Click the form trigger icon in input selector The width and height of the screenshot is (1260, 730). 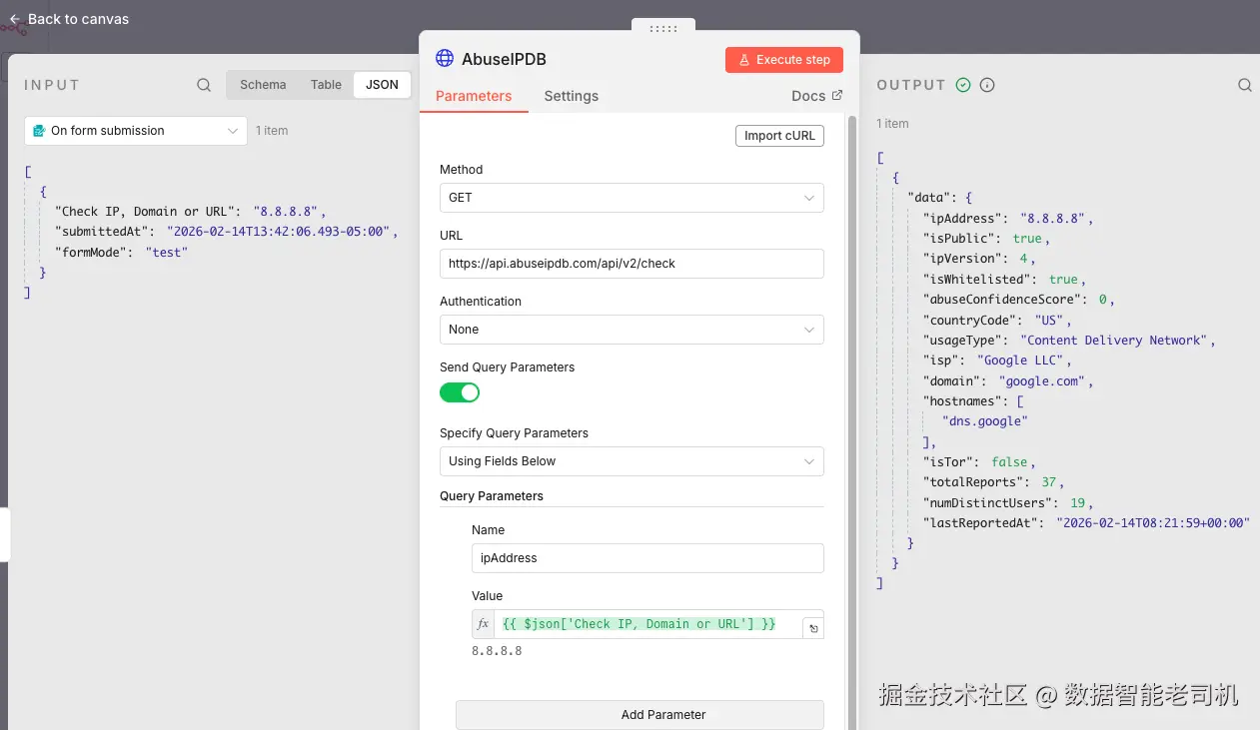point(39,131)
